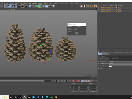Open Object Manager Tags menu
Screen dimensions: 132x99
point(116,5)
